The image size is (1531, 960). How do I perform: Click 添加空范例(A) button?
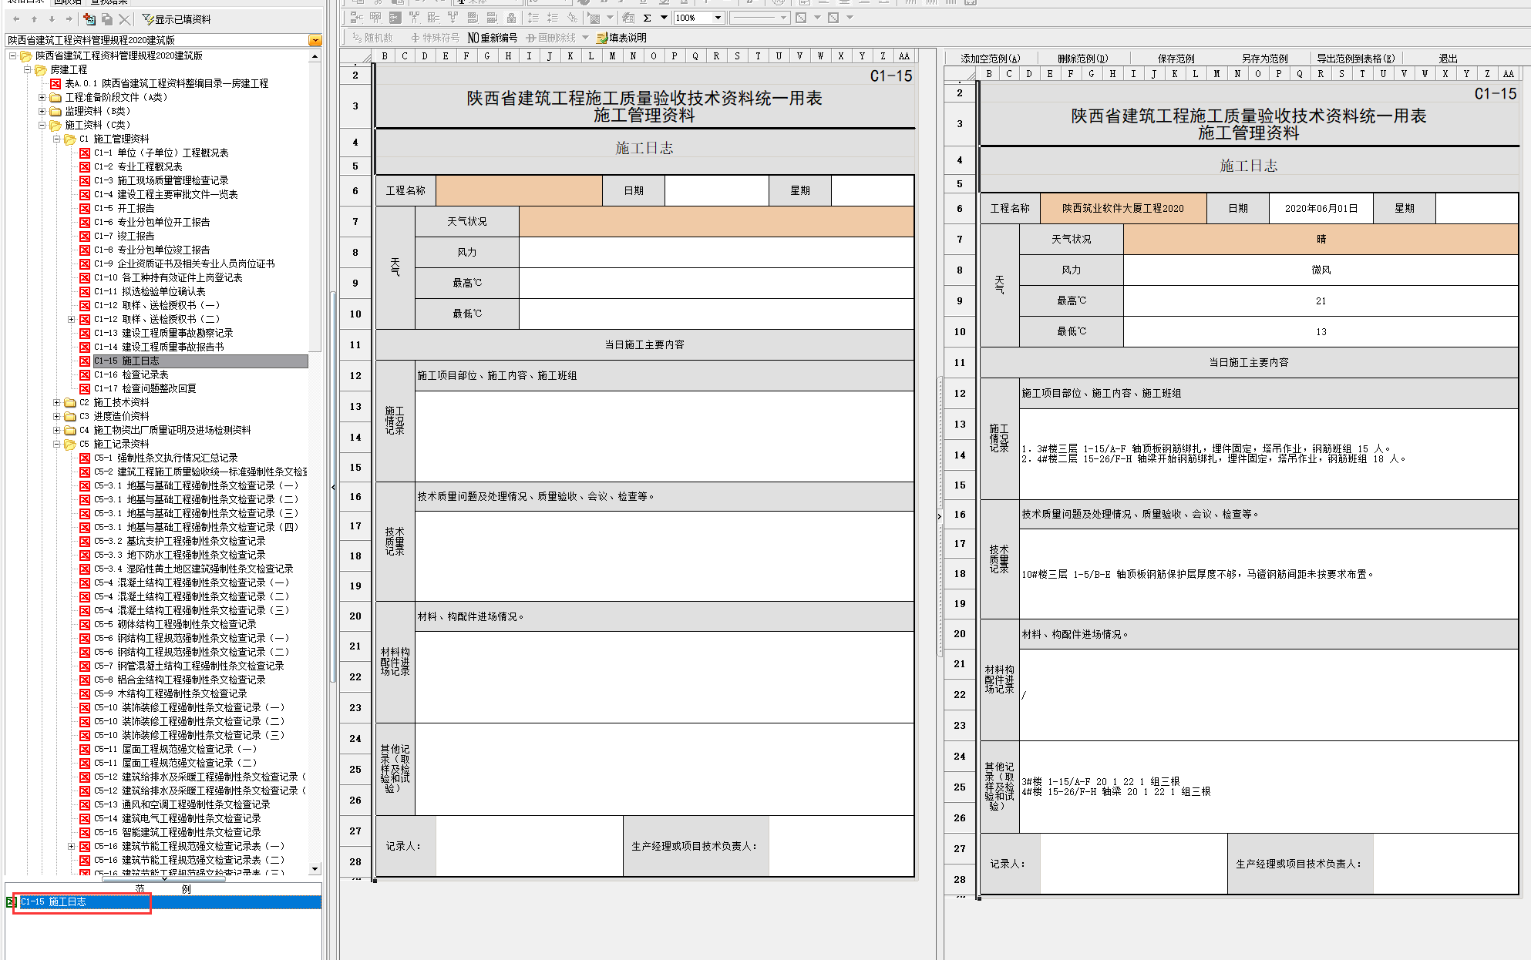pyautogui.click(x=990, y=59)
